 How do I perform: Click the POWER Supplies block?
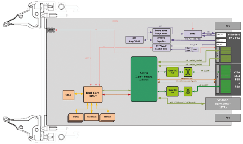pyautogui.click(x=161, y=39)
